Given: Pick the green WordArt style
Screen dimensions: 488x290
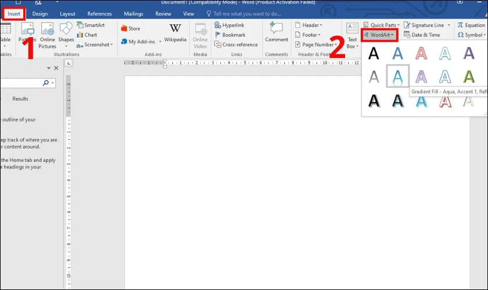Looking at the screenshot, I should point(469,77).
